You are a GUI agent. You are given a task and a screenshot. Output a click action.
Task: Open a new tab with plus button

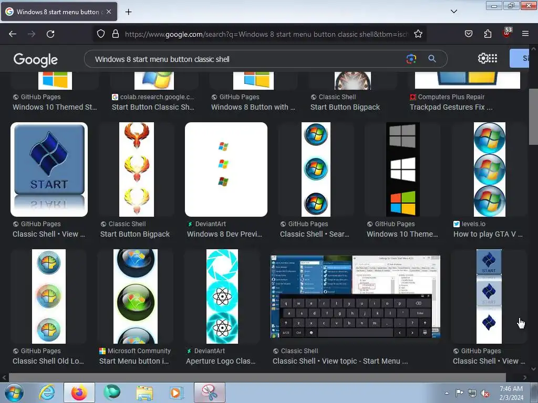[x=128, y=12]
